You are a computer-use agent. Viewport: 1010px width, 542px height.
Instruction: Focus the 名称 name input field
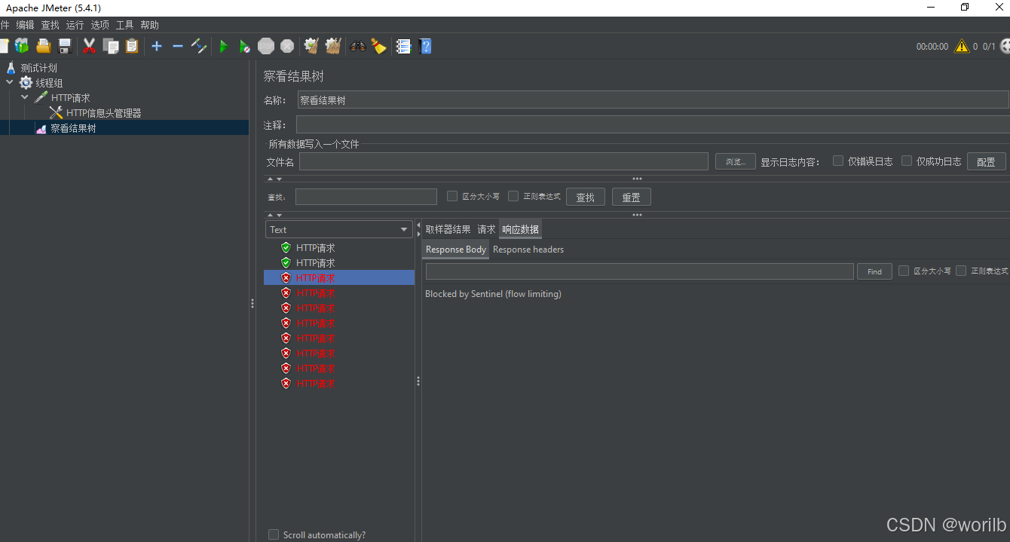pyautogui.click(x=653, y=100)
